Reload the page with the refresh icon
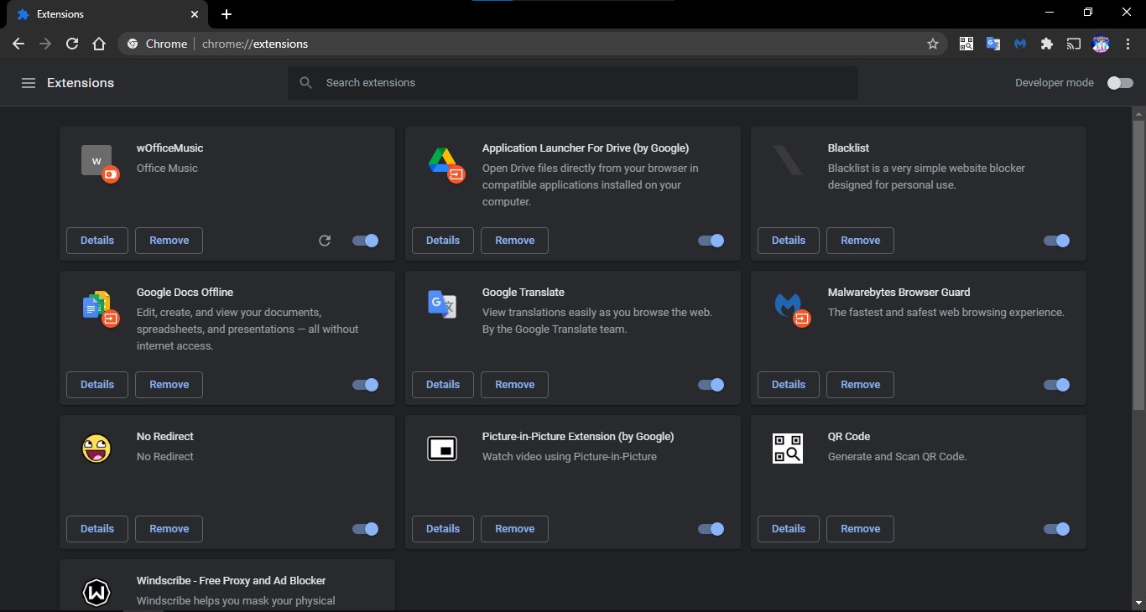Image resolution: width=1146 pixels, height=612 pixels. (x=72, y=44)
